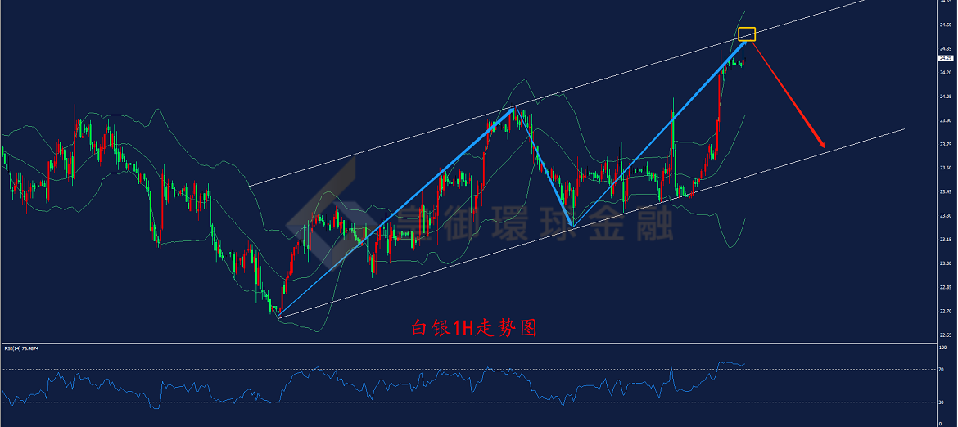
Task: Select the 22.70 price axis label
Action: [947, 311]
